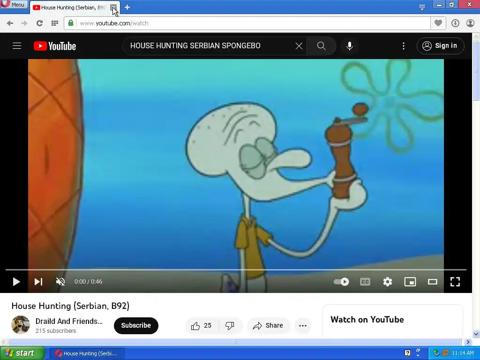Click the video title text
Screen dimensions: 480x360
point(70,306)
